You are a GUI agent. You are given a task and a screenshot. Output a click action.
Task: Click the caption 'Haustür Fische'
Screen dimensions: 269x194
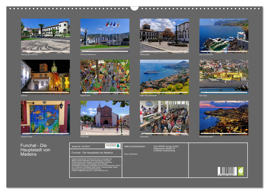click(27, 137)
